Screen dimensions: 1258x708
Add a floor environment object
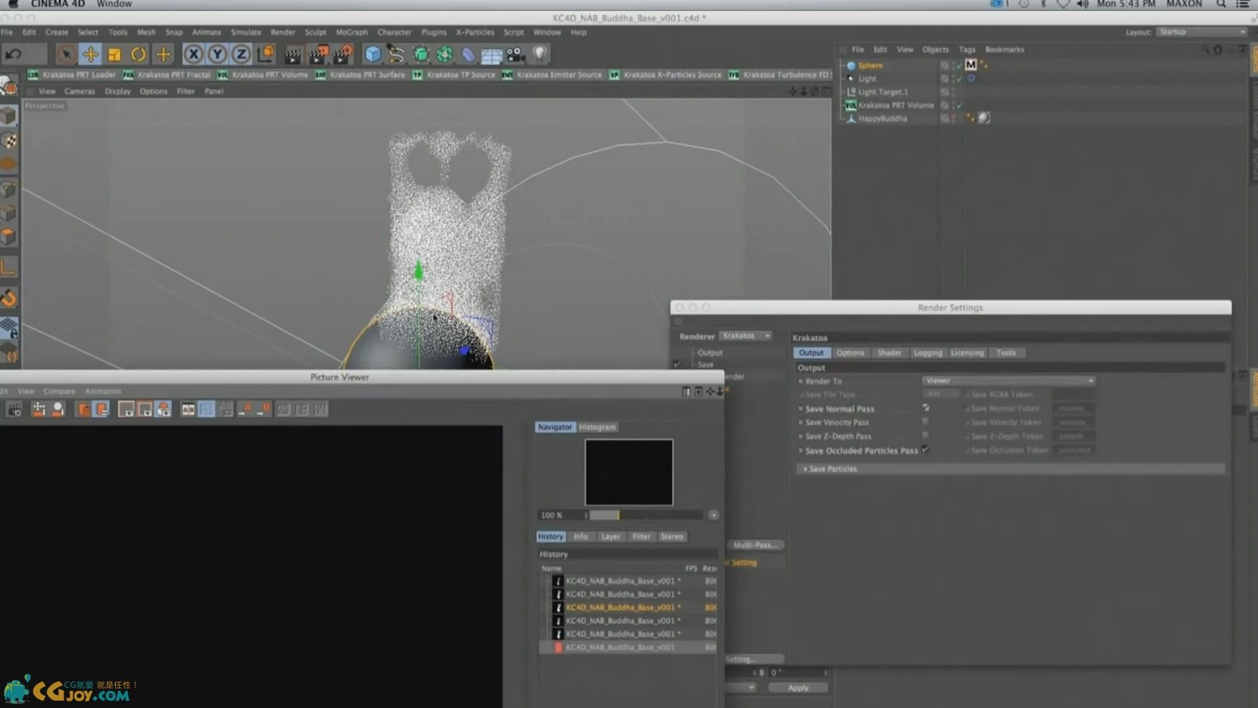click(x=492, y=56)
